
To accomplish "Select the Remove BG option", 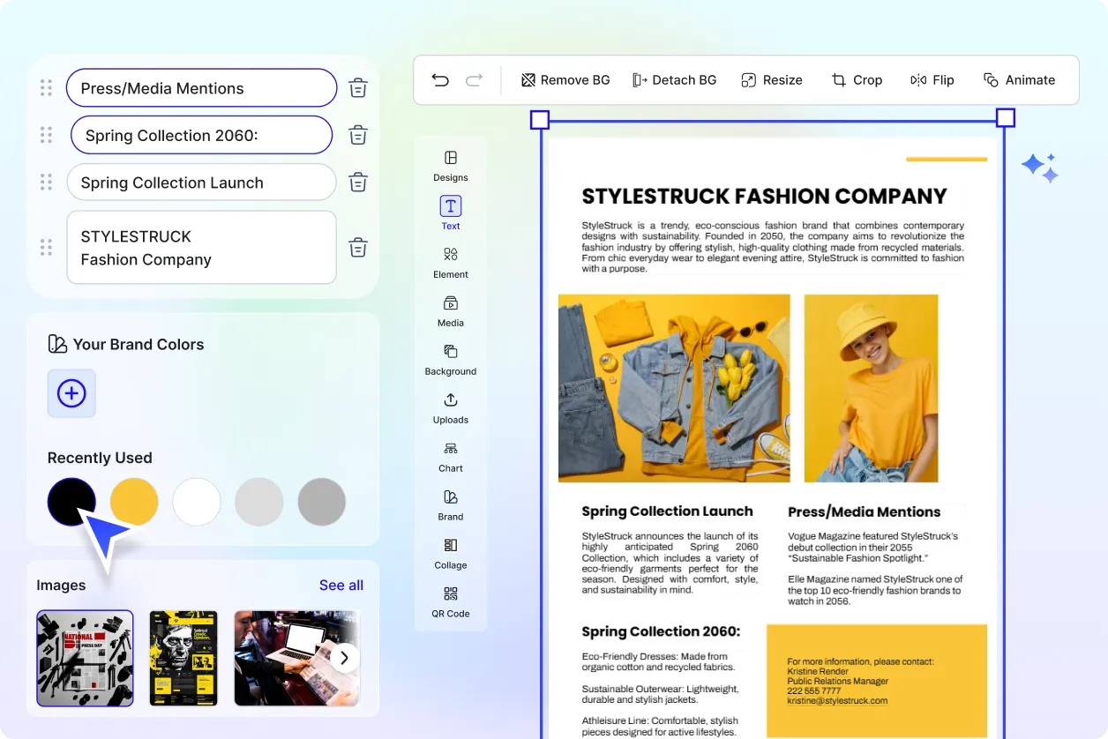I will (x=565, y=80).
